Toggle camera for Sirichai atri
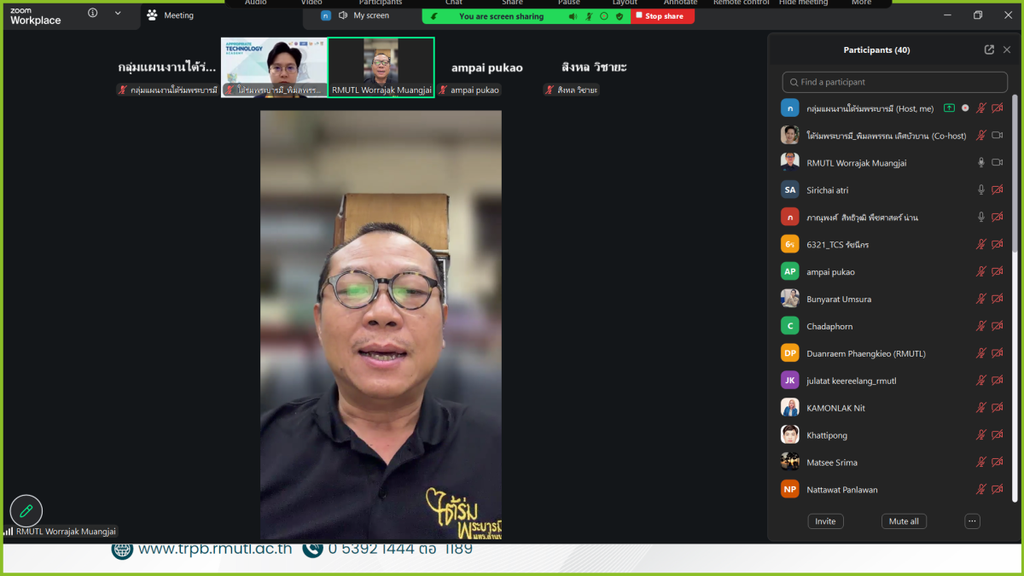Screen dimensions: 1024x576 tap(997, 190)
